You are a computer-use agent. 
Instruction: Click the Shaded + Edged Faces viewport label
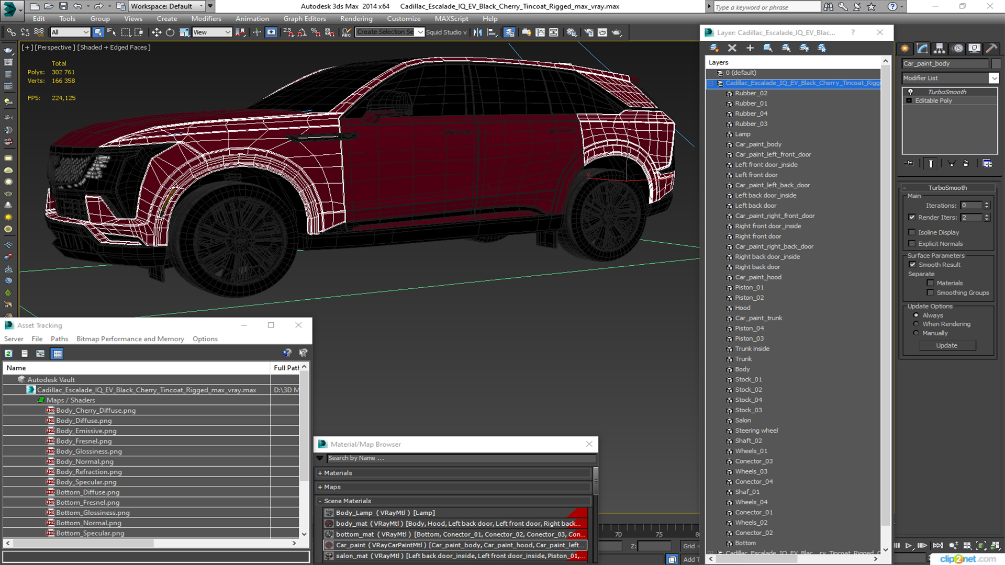pyautogui.click(x=114, y=47)
